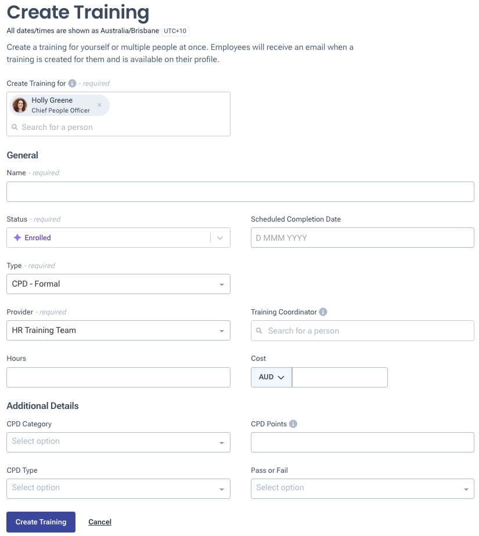Viewport: 479px width, 536px height.
Task: Open the CPD Category select option dropdown
Action: [118, 442]
